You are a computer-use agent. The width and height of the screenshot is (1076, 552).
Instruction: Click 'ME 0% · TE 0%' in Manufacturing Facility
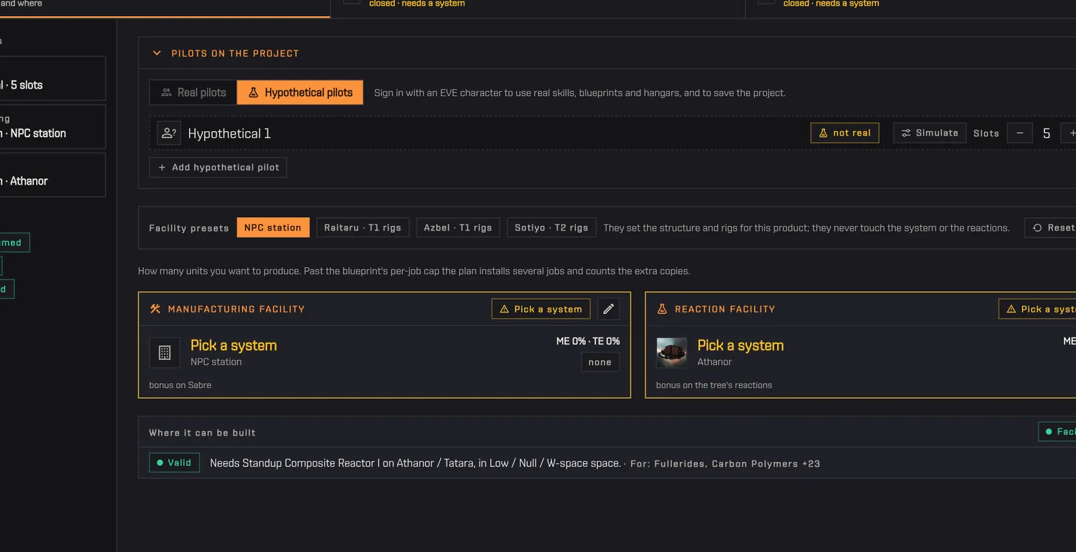pyautogui.click(x=588, y=342)
